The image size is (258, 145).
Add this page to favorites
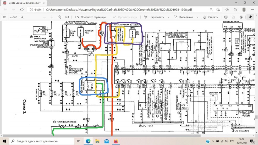pyautogui.click(x=218, y=10)
